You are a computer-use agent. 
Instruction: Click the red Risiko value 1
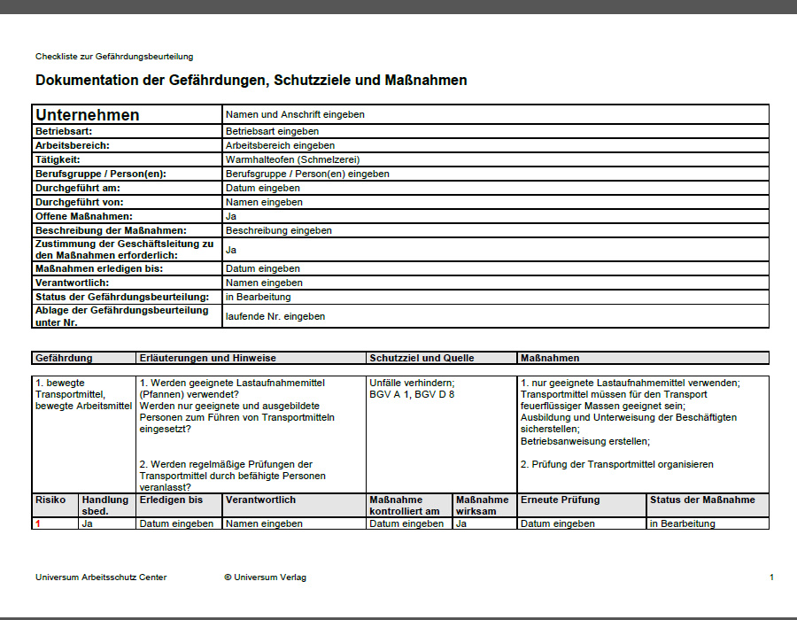tap(38, 523)
